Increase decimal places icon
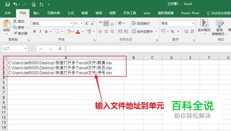The height and width of the screenshot is (131, 231). [186, 32]
